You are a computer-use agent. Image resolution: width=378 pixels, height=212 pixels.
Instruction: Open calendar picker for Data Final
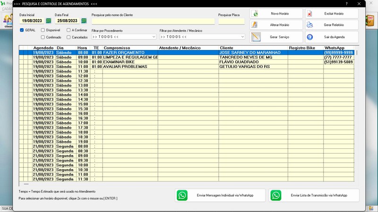pyautogui.click(x=84, y=21)
